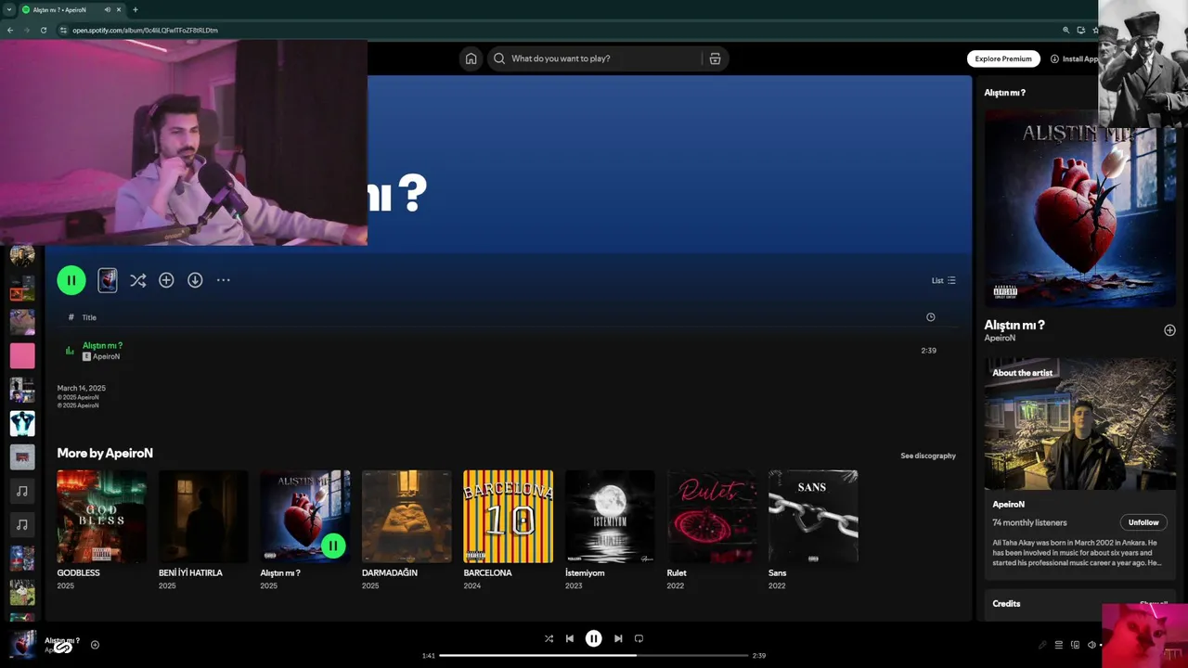Toggle shuffle next to the album cover preview

pos(137,280)
